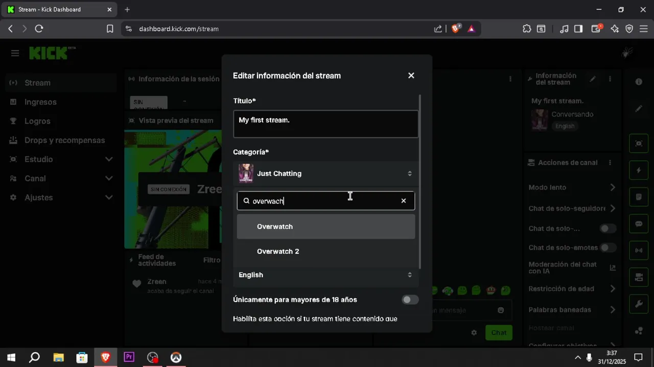The width and height of the screenshot is (654, 367).
Task: Expand the Estudio sidebar section
Action: [x=61, y=159]
